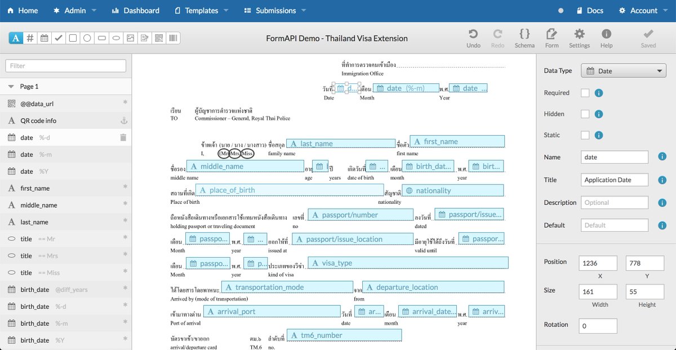Edit the Width size value
Viewport: 676px width, 350px height.
coord(598,291)
